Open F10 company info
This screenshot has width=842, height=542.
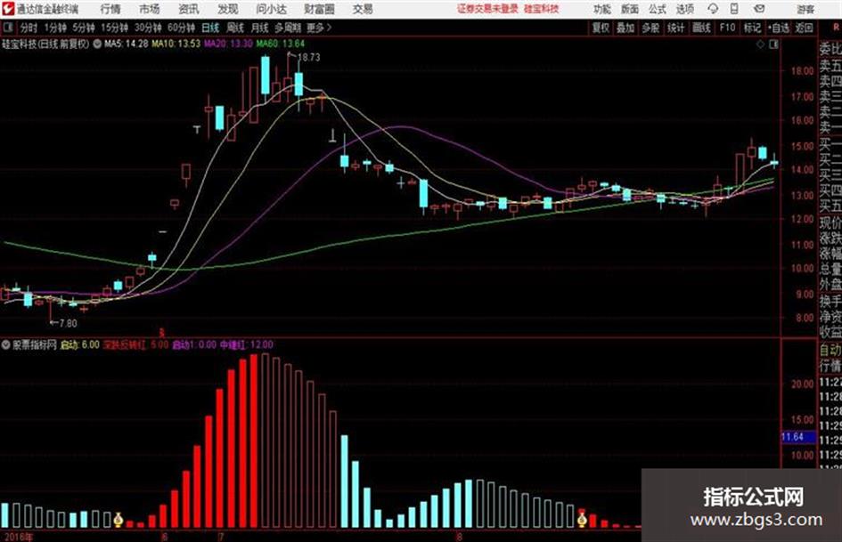pyautogui.click(x=727, y=28)
